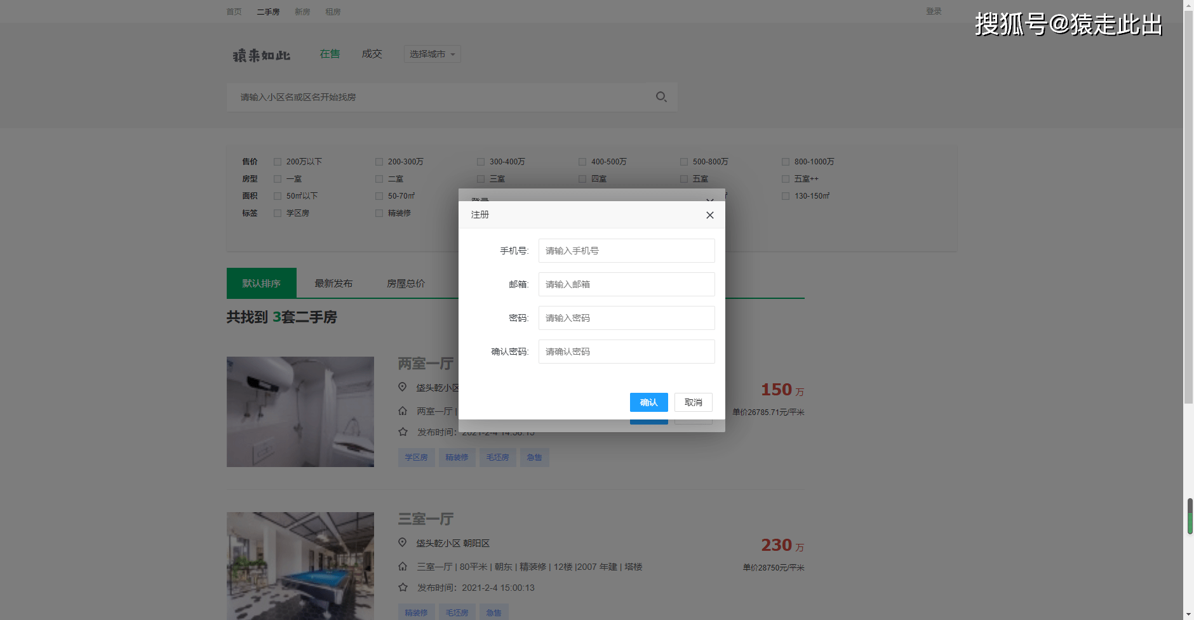The image size is (1194, 620).
Task: Click house icon in 两室一厅 listing
Action: tap(402, 411)
